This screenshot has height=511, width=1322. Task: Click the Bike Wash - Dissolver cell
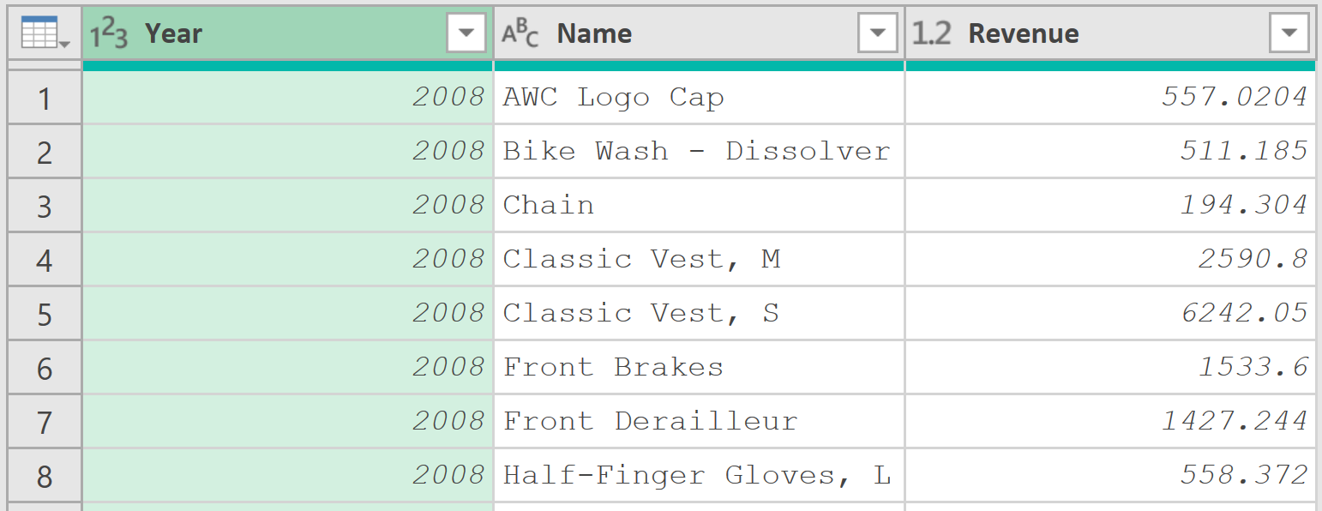(x=700, y=151)
